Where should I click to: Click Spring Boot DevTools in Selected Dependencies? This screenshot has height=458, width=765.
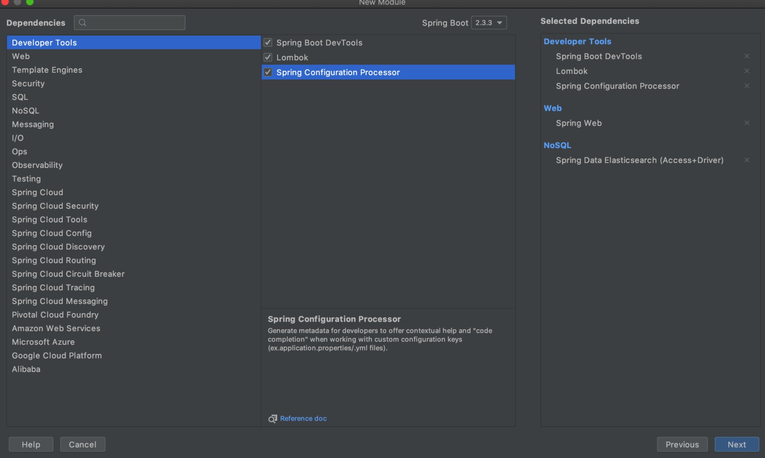(599, 56)
